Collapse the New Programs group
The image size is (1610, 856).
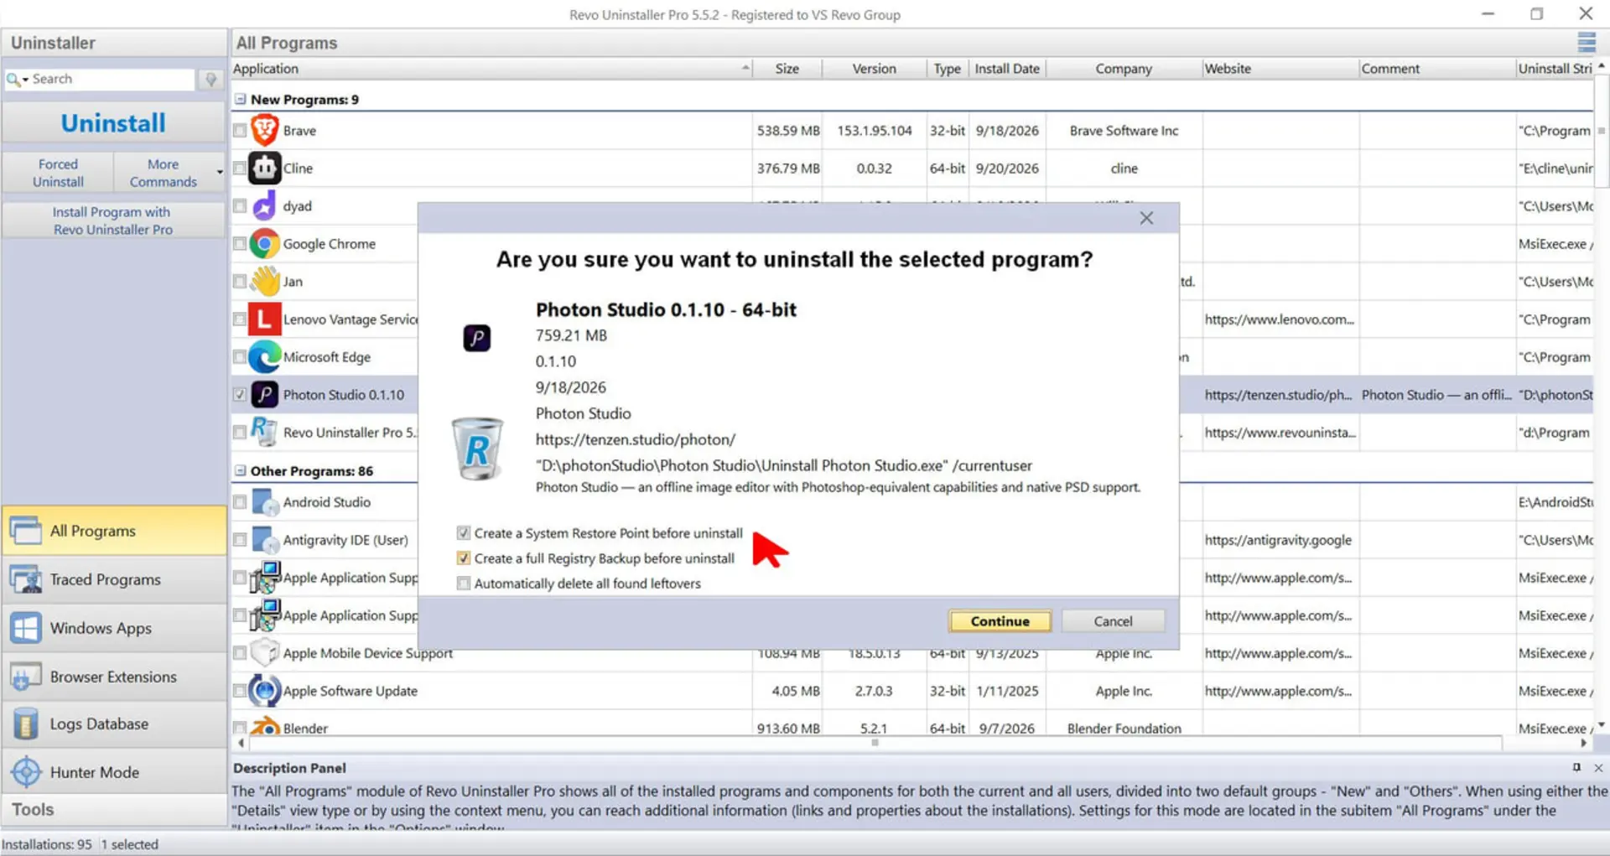(x=241, y=99)
